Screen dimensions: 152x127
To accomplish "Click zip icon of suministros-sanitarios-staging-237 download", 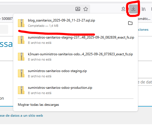I will 21,40.
